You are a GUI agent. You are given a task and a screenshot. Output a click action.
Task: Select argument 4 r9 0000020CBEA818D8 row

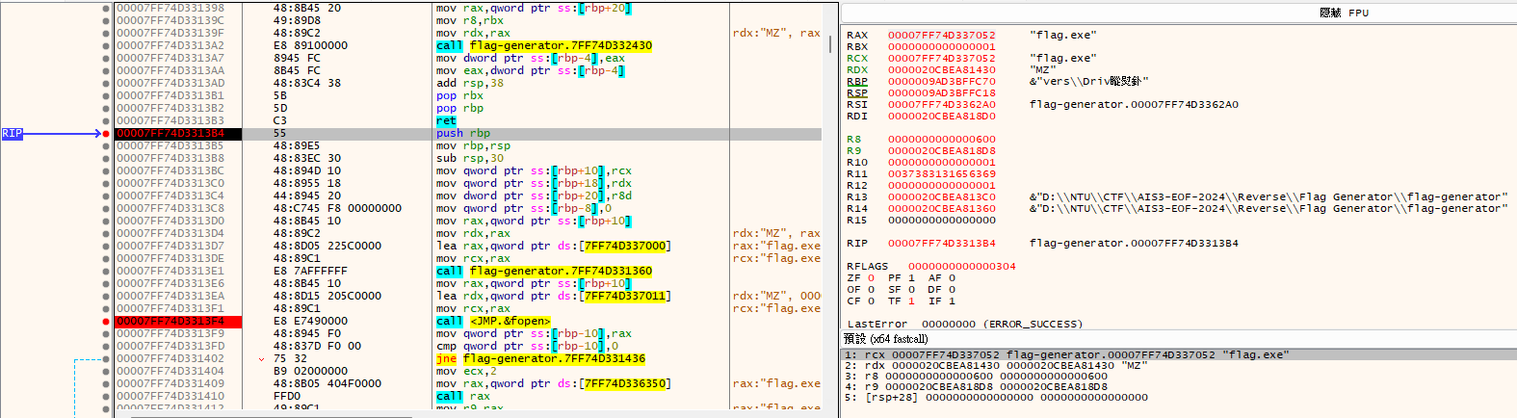[1179, 386]
